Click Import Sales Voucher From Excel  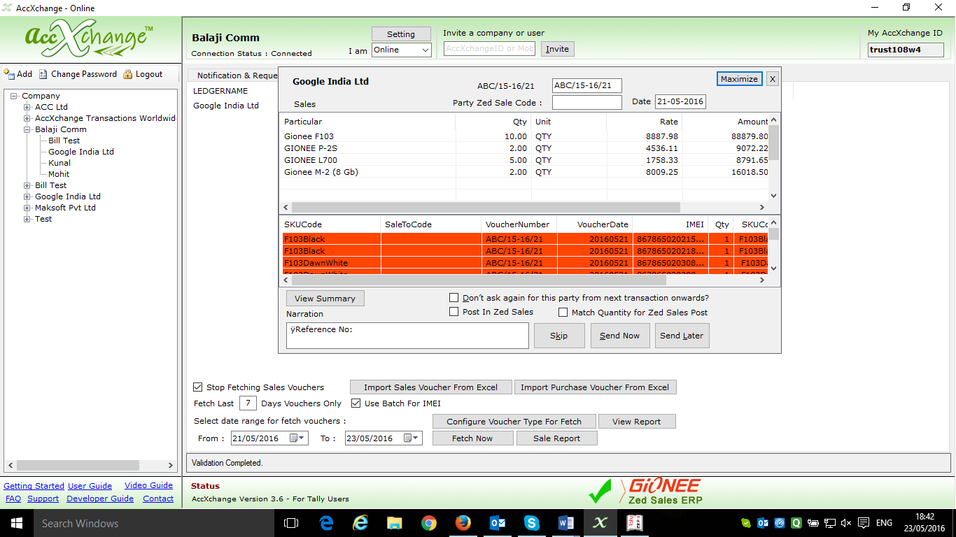click(431, 387)
